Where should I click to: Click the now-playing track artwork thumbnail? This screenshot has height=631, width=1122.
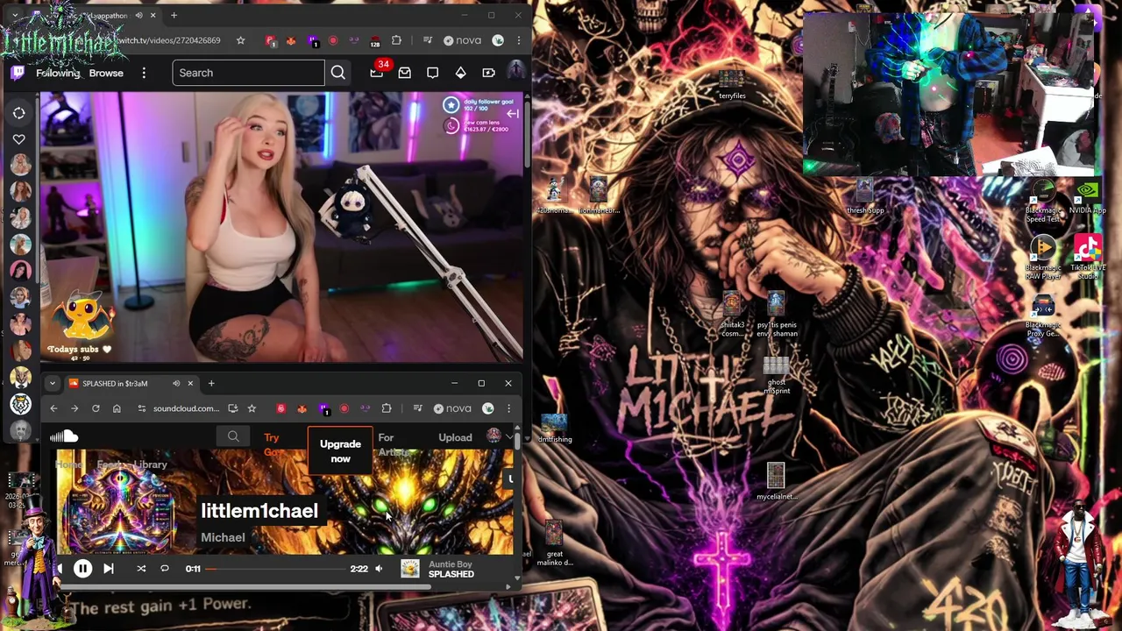[409, 569]
